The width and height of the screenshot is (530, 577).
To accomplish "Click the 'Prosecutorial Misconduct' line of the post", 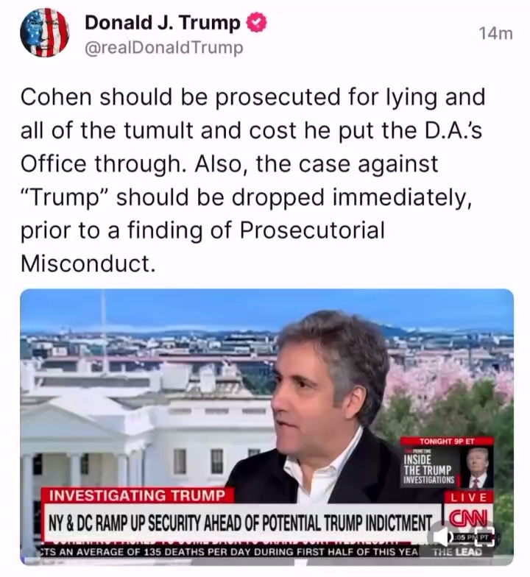I will (202, 247).
